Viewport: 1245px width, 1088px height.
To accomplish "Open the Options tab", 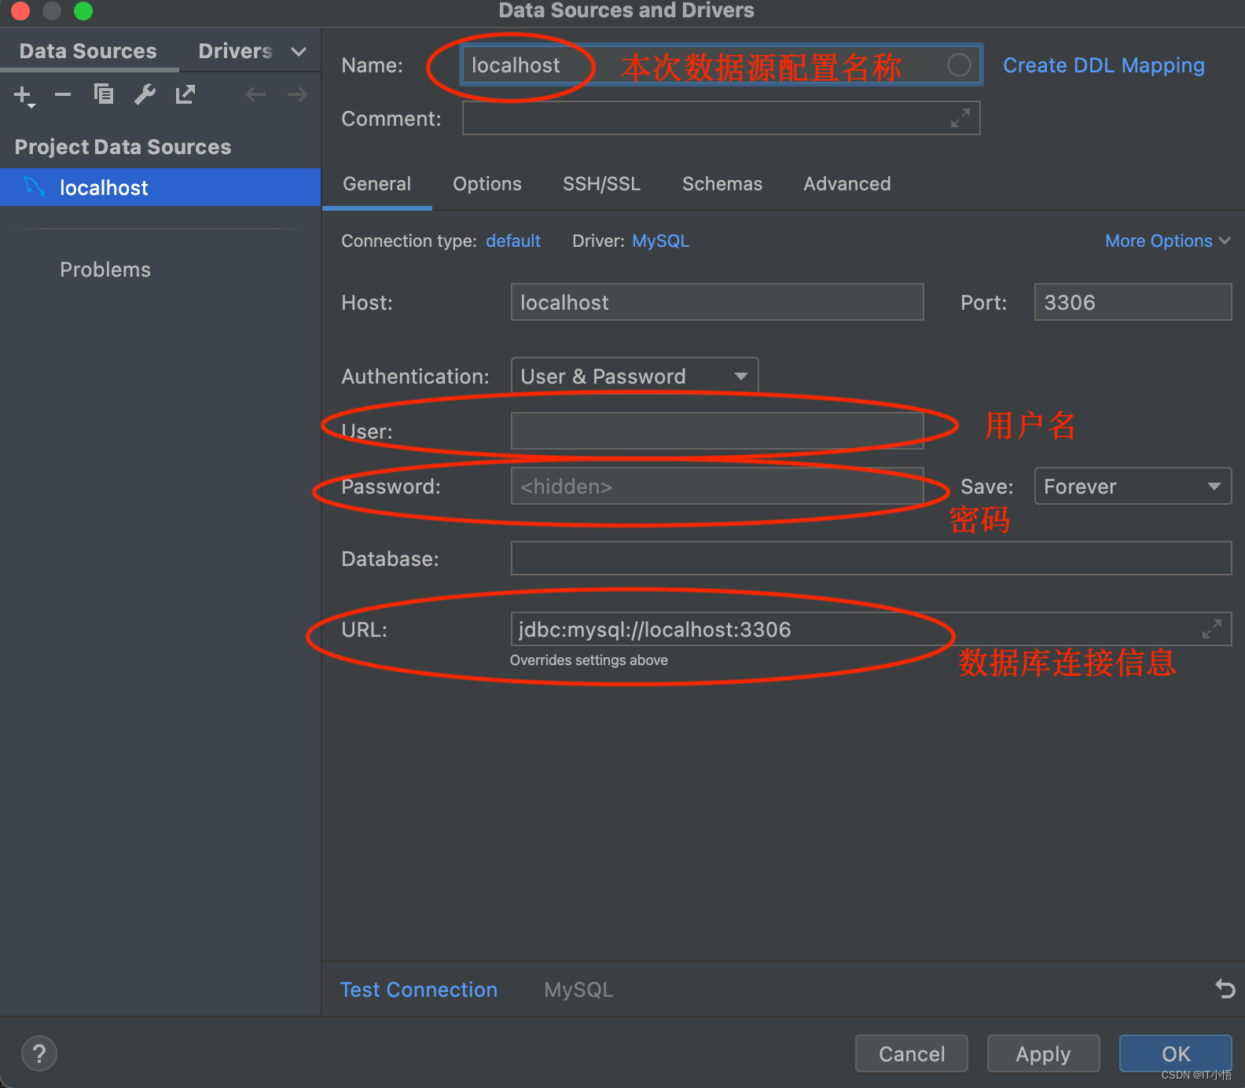I will point(487,184).
